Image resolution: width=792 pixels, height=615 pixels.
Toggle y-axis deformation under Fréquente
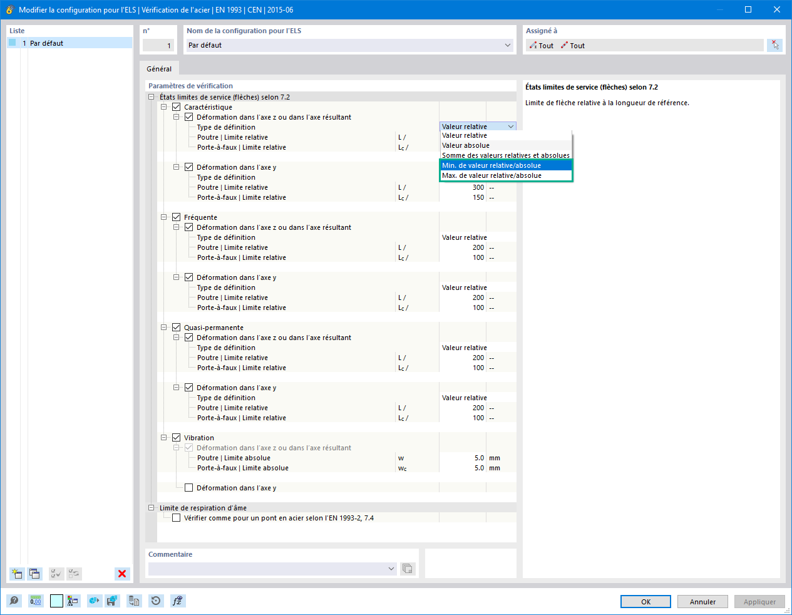(x=188, y=277)
